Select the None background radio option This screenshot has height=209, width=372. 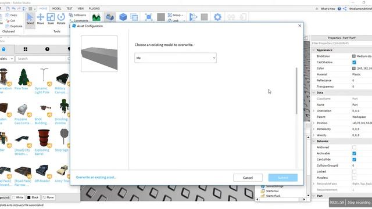coord(48,197)
